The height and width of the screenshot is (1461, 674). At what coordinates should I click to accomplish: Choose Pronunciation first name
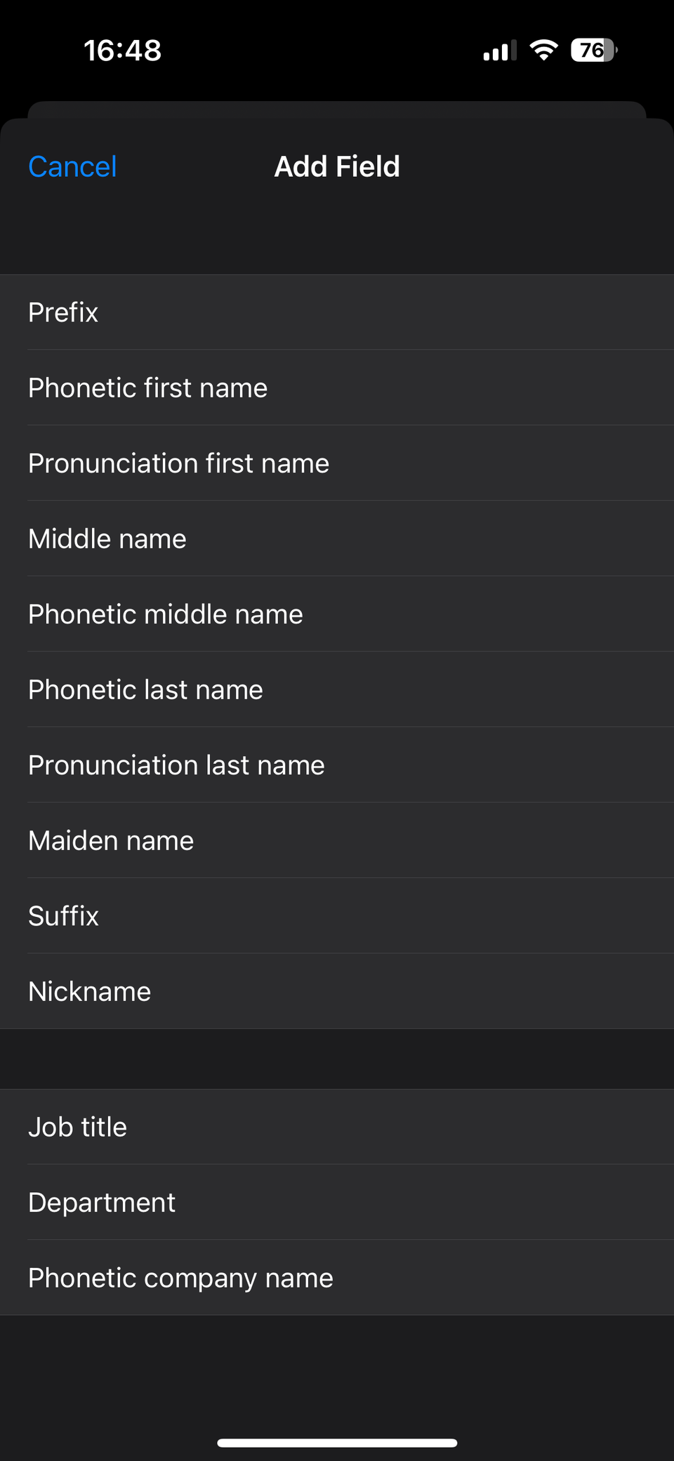coord(178,463)
